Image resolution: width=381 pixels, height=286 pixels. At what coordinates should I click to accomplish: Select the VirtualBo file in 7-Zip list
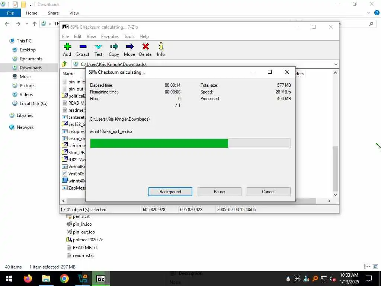tap(74, 166)
